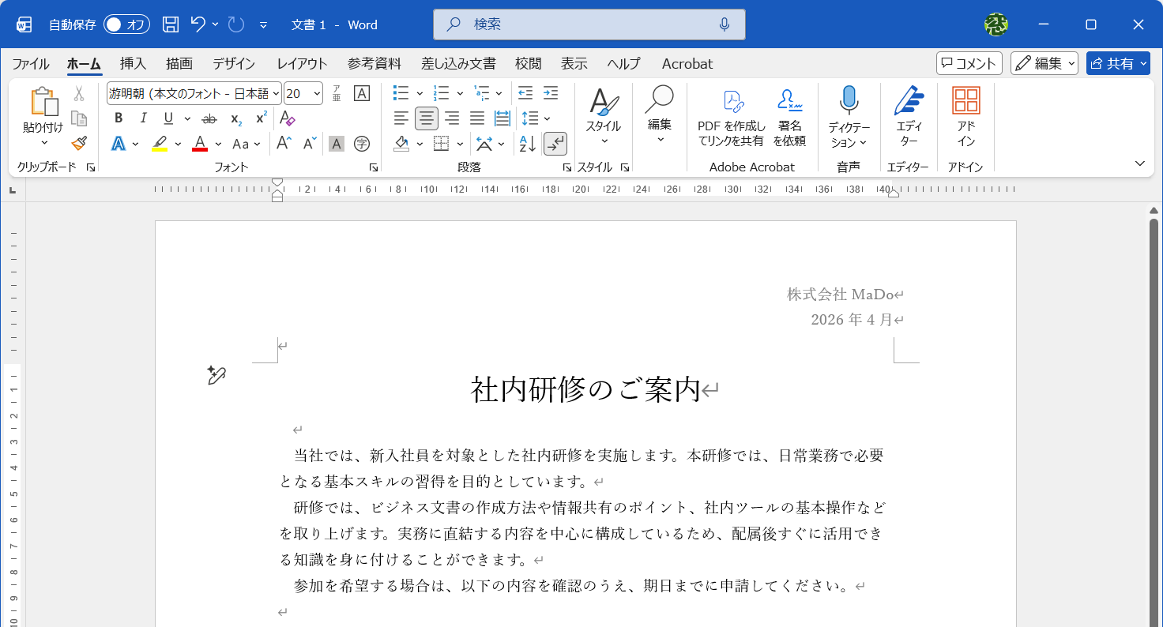Request signatures with Adobe Acrobat
1163x627 pixels.
[x=789, y=115]
